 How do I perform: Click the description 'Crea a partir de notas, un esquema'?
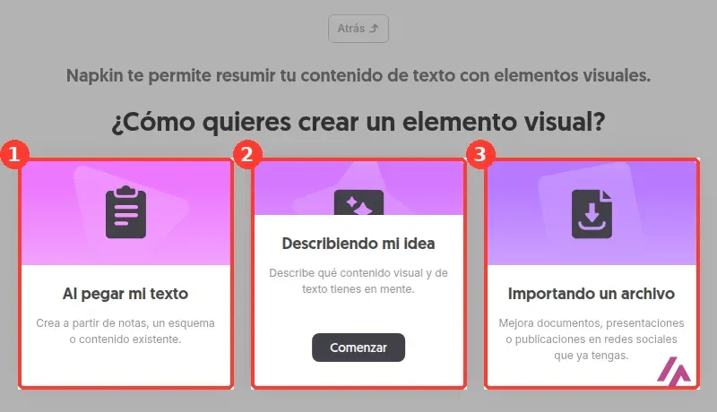(125, 323)
